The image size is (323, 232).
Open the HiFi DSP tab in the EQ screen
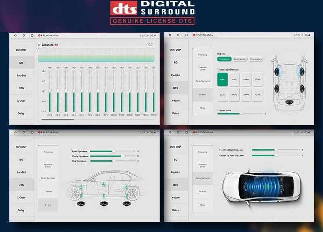(x=21, y=50)
